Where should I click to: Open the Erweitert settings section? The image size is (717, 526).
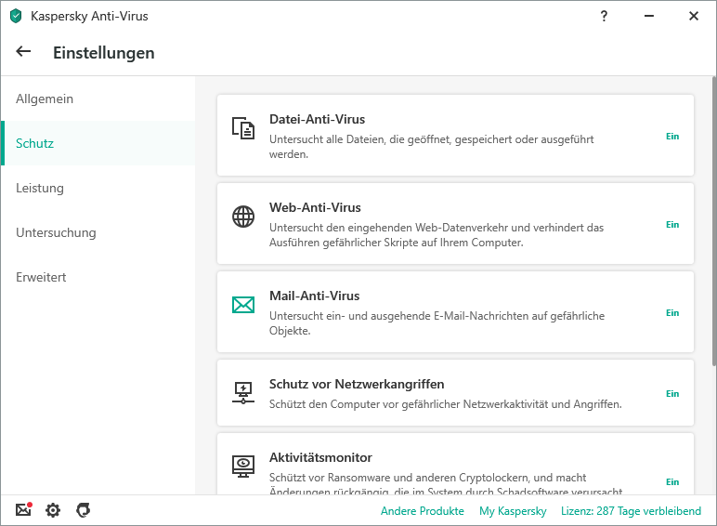(41, 278)
